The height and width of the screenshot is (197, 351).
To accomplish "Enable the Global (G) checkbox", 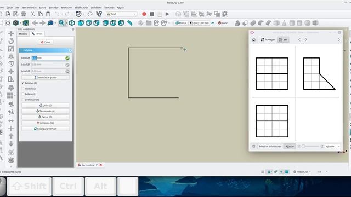I will click(23, 89).
